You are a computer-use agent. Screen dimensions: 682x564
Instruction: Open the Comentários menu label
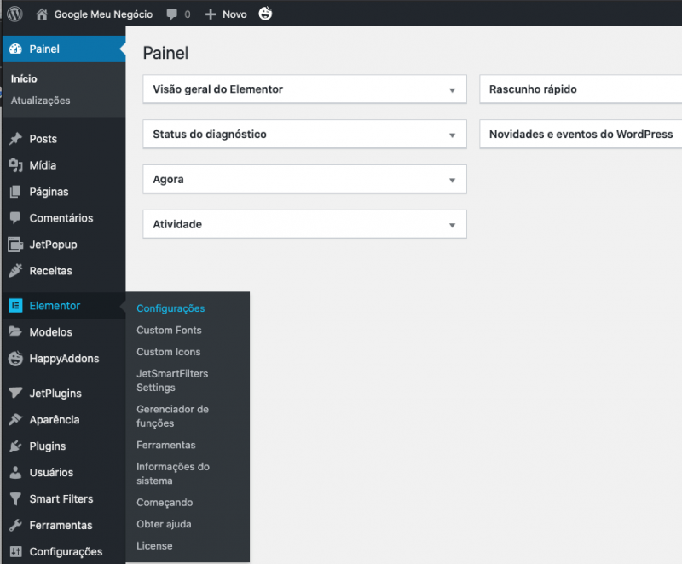point(61,218)
